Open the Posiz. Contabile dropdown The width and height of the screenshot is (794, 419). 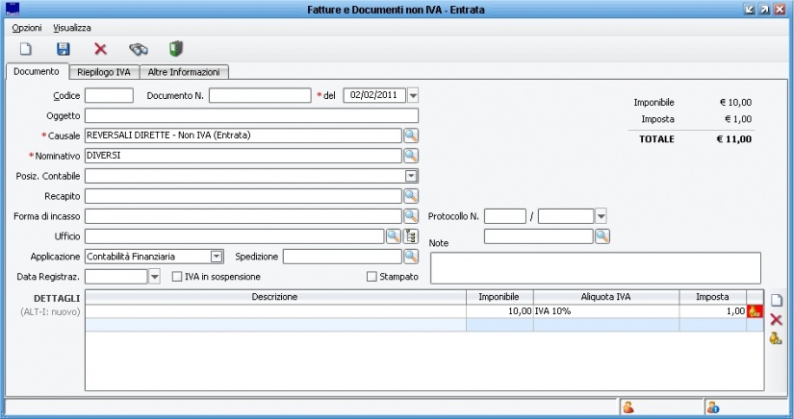tap(411, 176)
